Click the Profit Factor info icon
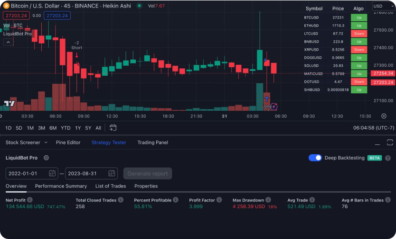The image size is (396, 239). click(x=219, y=200)
